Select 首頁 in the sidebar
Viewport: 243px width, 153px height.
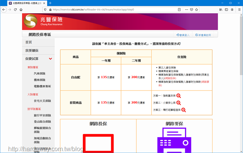[38, 42]
